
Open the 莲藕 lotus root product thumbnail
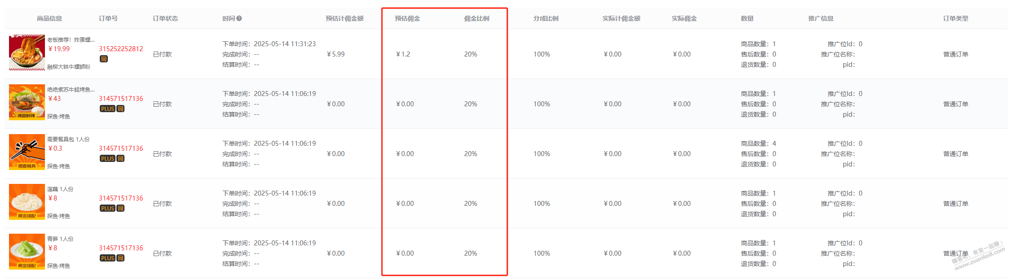pos(27,202)
